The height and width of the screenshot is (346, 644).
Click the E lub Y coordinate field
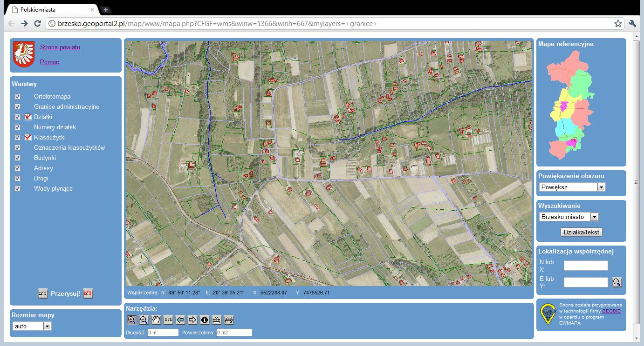coord(586,282)
